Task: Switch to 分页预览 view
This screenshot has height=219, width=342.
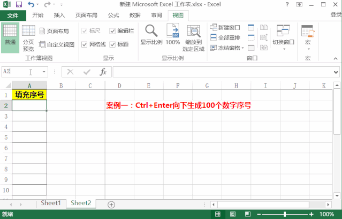Action: point(28,38)
